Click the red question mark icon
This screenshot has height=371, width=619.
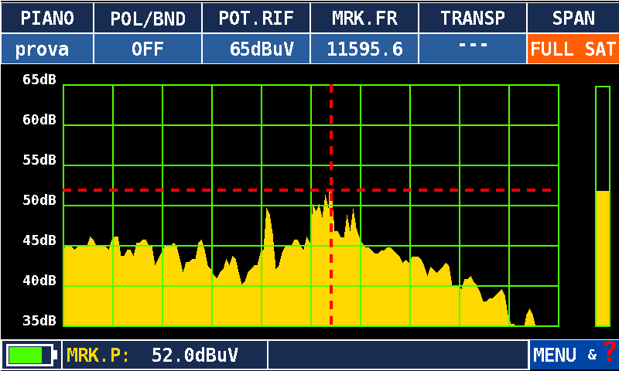pyautogui.click(x=610, y=350)
